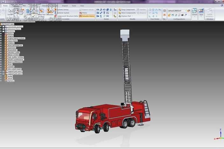Expand the DRIVERS CABIN node
Screen dimensions: 224x149
click(1, 52)
